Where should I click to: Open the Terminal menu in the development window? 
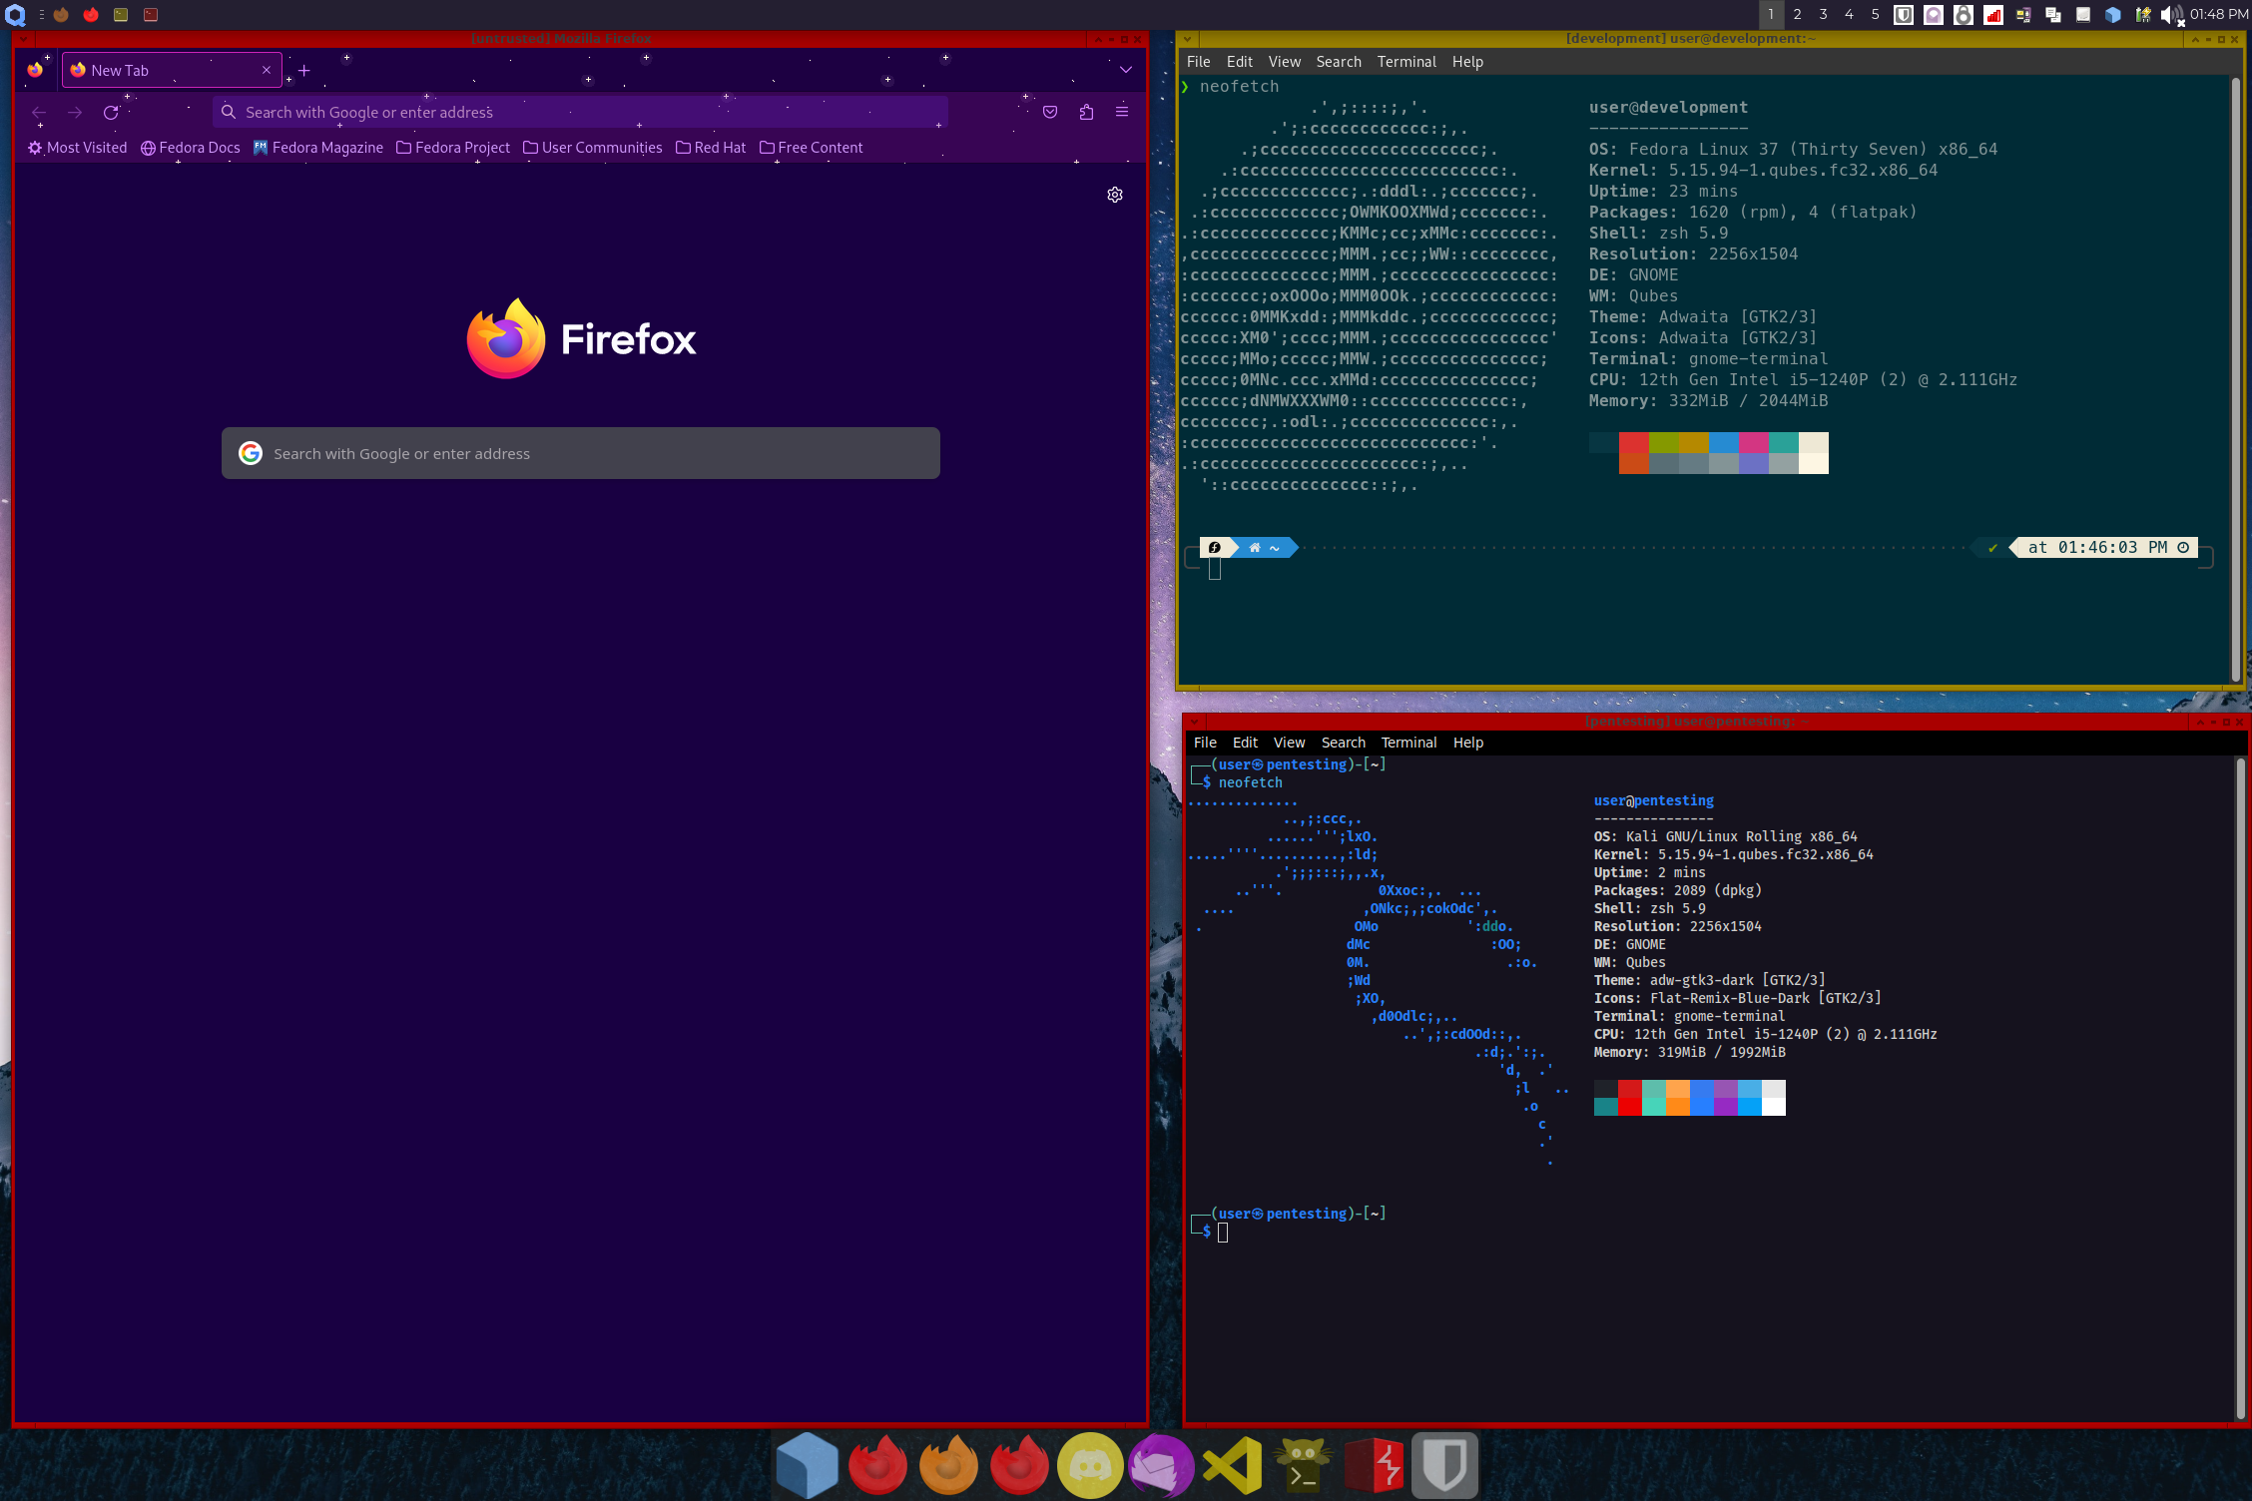pos(1407,61)
